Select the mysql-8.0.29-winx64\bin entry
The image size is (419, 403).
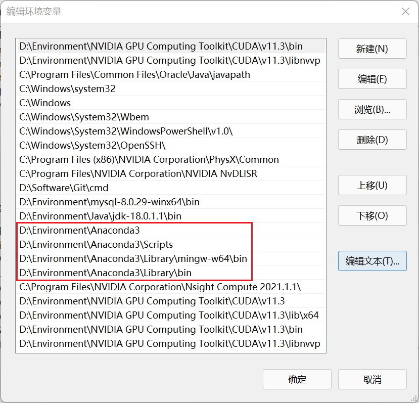[x=171, y=202]
